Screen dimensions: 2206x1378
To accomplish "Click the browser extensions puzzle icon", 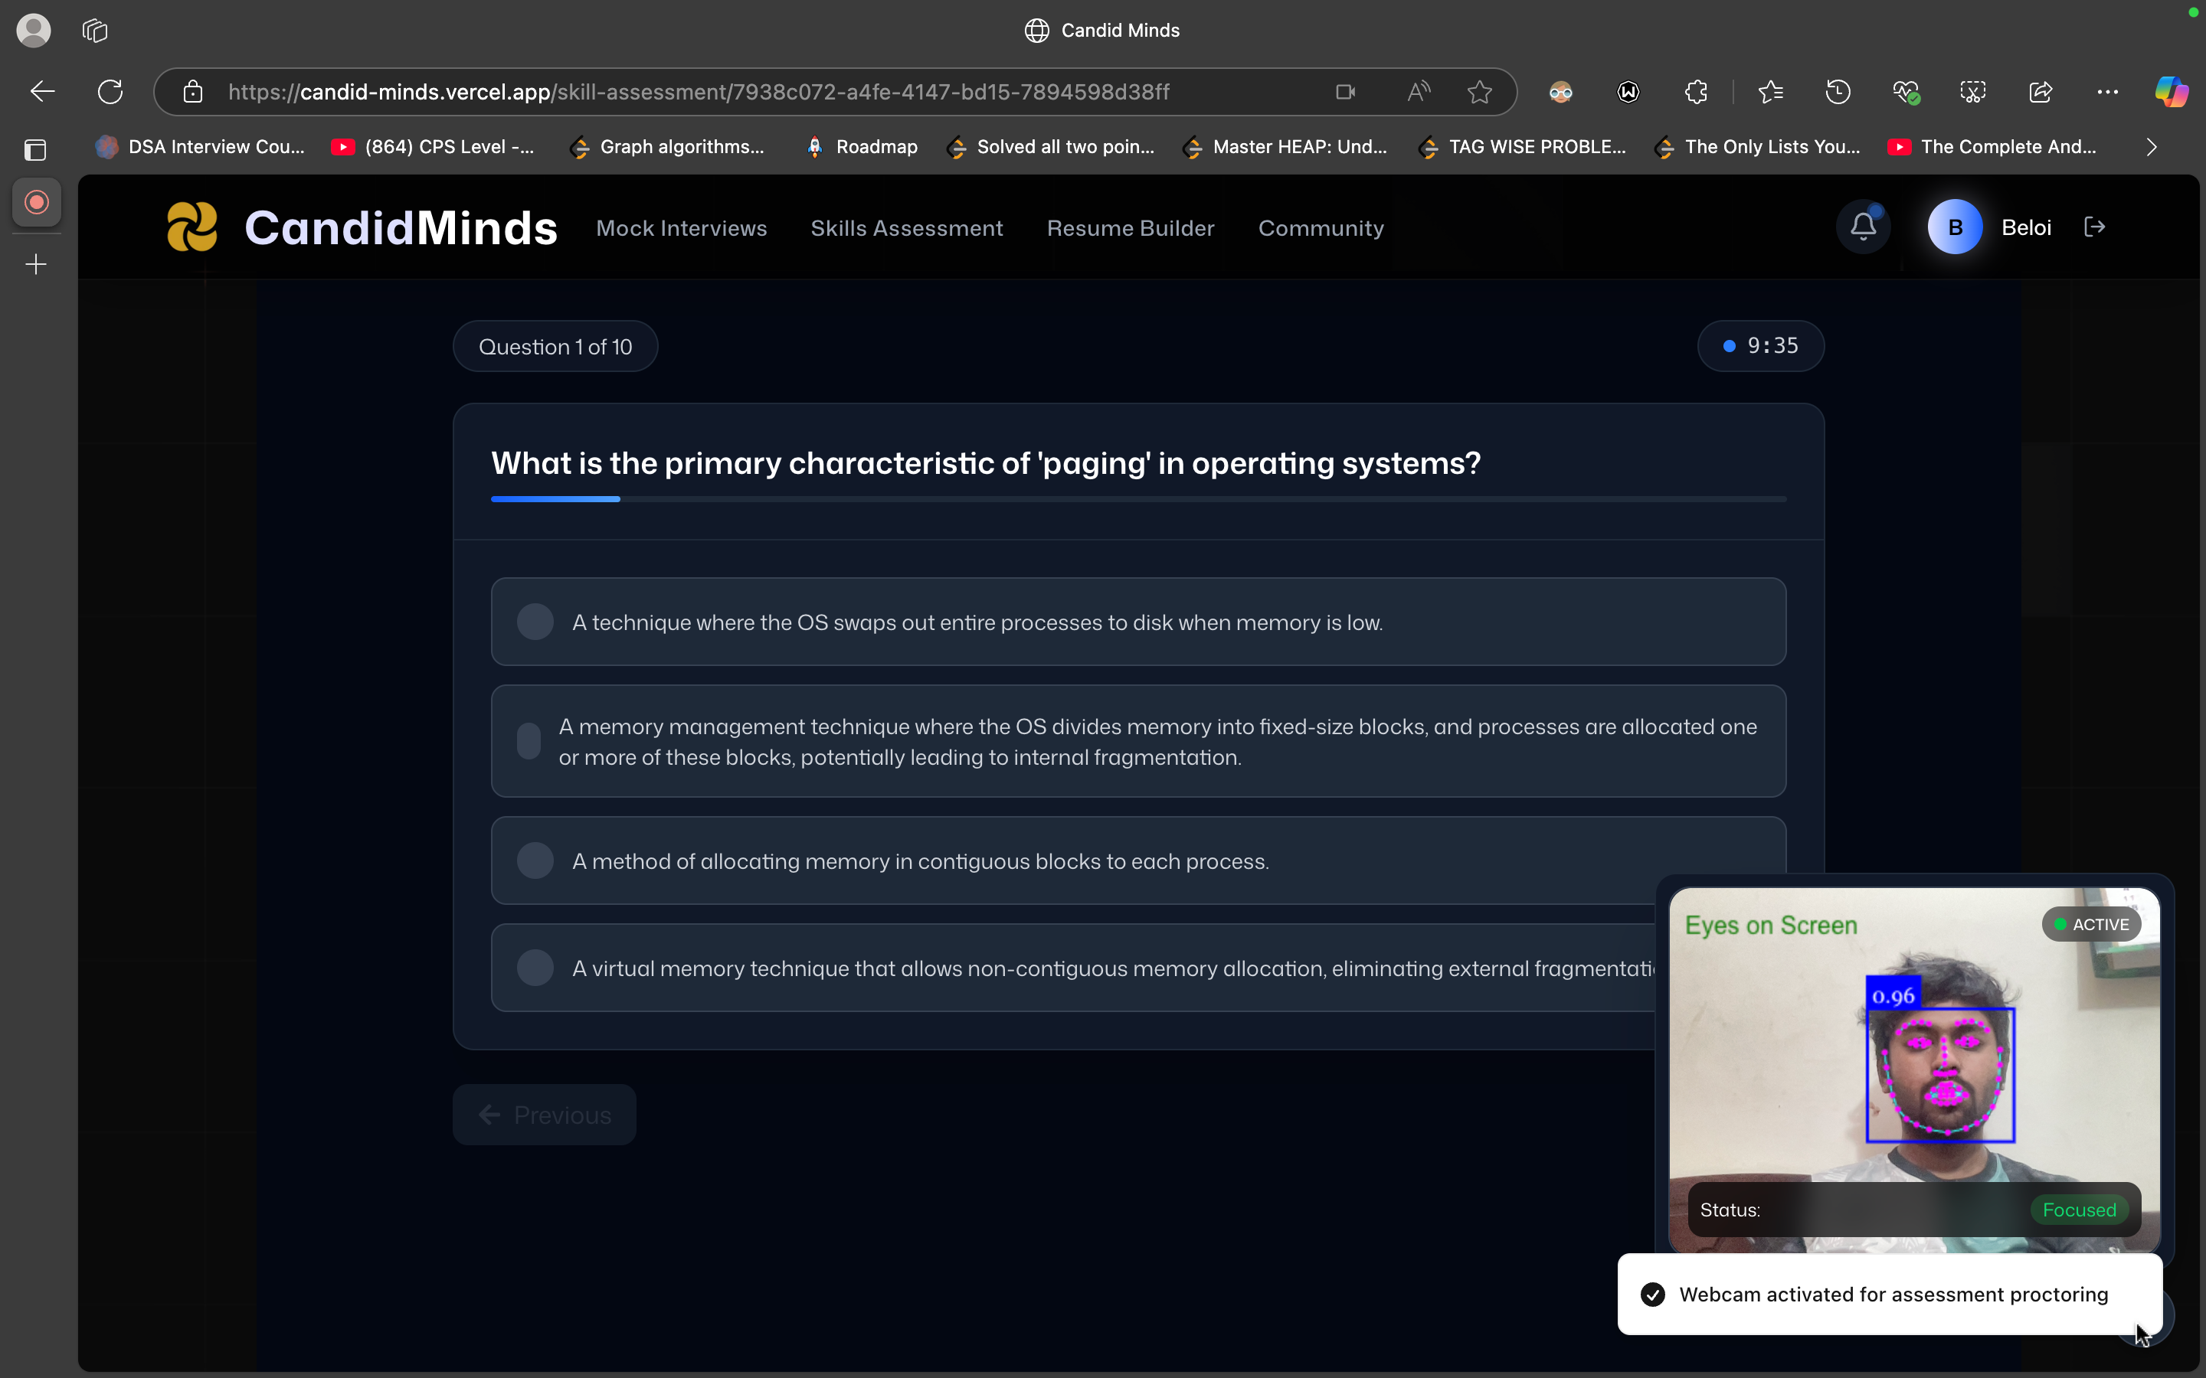I will coord(1696,92).
